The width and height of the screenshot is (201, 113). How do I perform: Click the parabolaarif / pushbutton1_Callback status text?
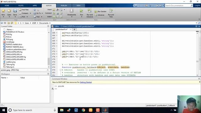(x=160, y=105)
